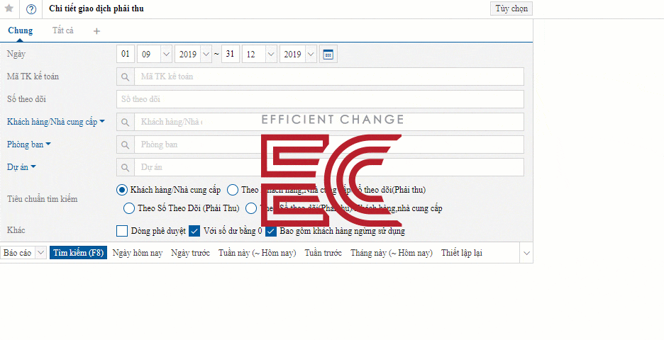This screenshot has height=340, width=664.
Task: Select Ngày trước shortcut
Action: coord(191,253)
